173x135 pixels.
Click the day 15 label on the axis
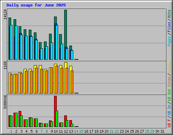pyautogui.click(x=81, y=131)
